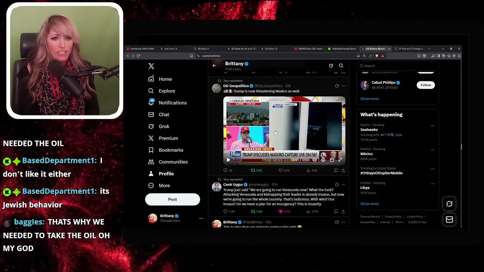484x272 pixels.
Task: Open More options on Cenk Uygur post
Action: (343, 185)
